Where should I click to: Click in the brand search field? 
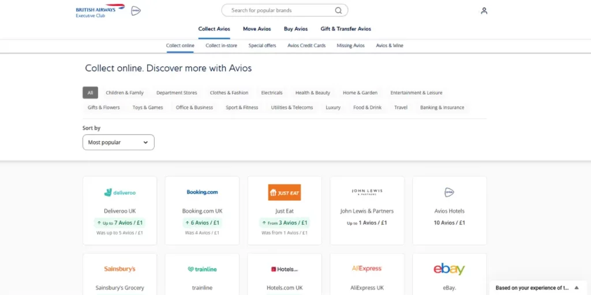(x=280, y=10)
